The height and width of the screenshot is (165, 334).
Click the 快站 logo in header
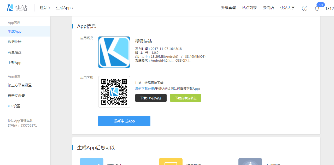17,8
